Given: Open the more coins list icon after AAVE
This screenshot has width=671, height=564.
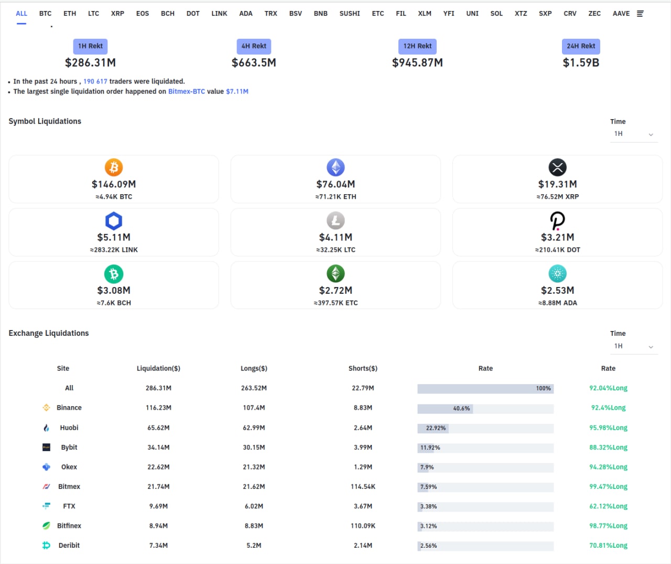Looking at the screenshot, I should click(640, 14).
